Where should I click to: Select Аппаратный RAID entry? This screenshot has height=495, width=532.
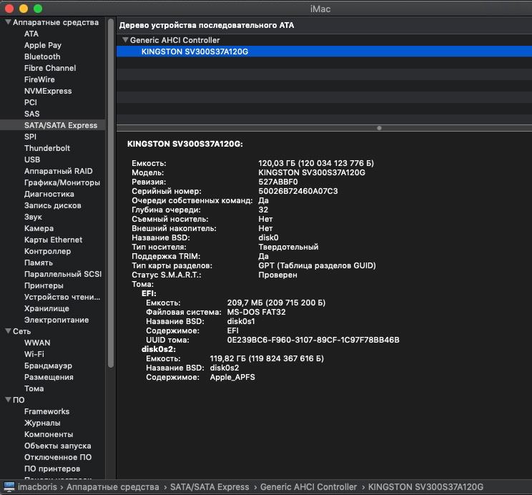point(59,171)
